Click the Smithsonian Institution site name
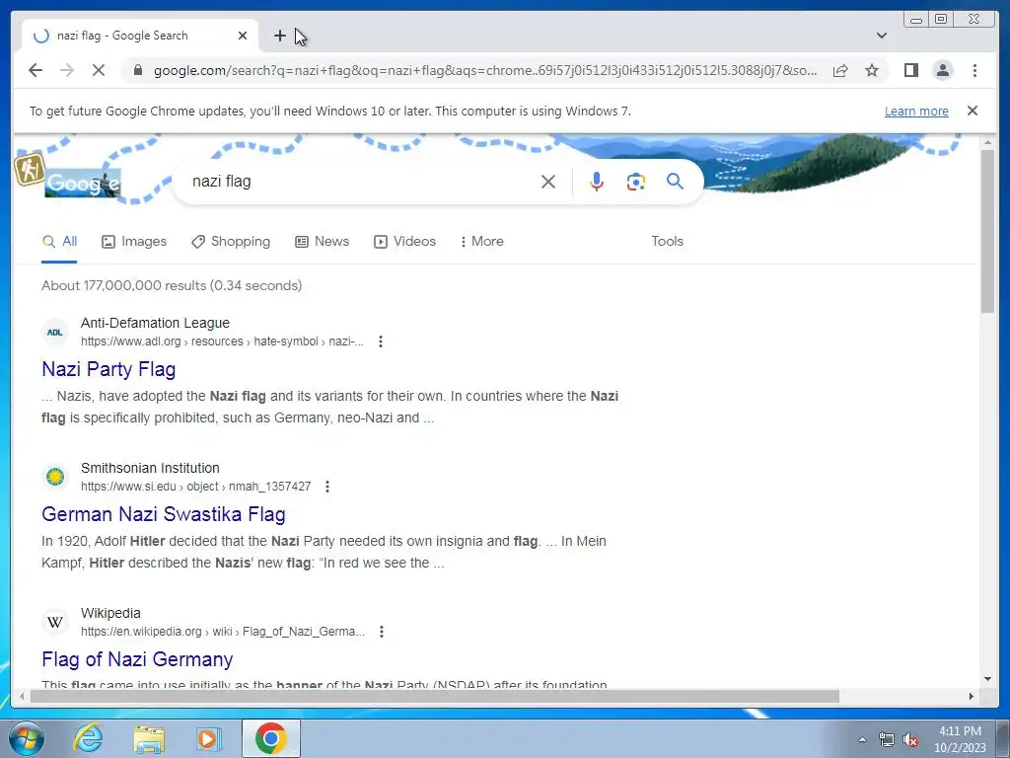Viewport: 1010px width, 758px height. [150, 468]
